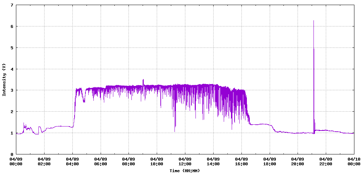Image resolution: width=362 pixels, height=174 pixels.
Task: Select the y-axis tick label "1"
Action: point(12,133)
